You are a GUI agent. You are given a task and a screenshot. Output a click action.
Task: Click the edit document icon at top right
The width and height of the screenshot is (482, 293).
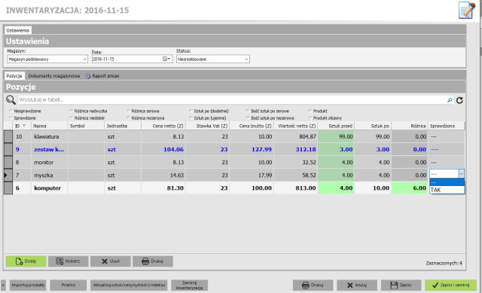467,10
